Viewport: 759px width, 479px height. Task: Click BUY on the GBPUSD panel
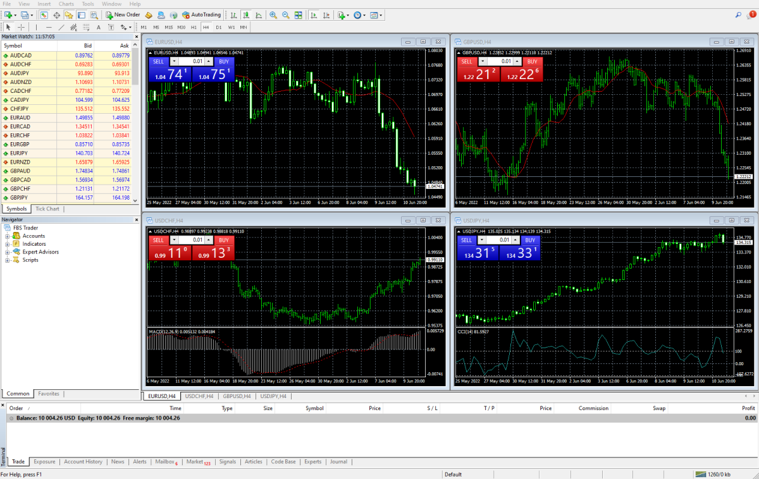click(x=532, y=61)
